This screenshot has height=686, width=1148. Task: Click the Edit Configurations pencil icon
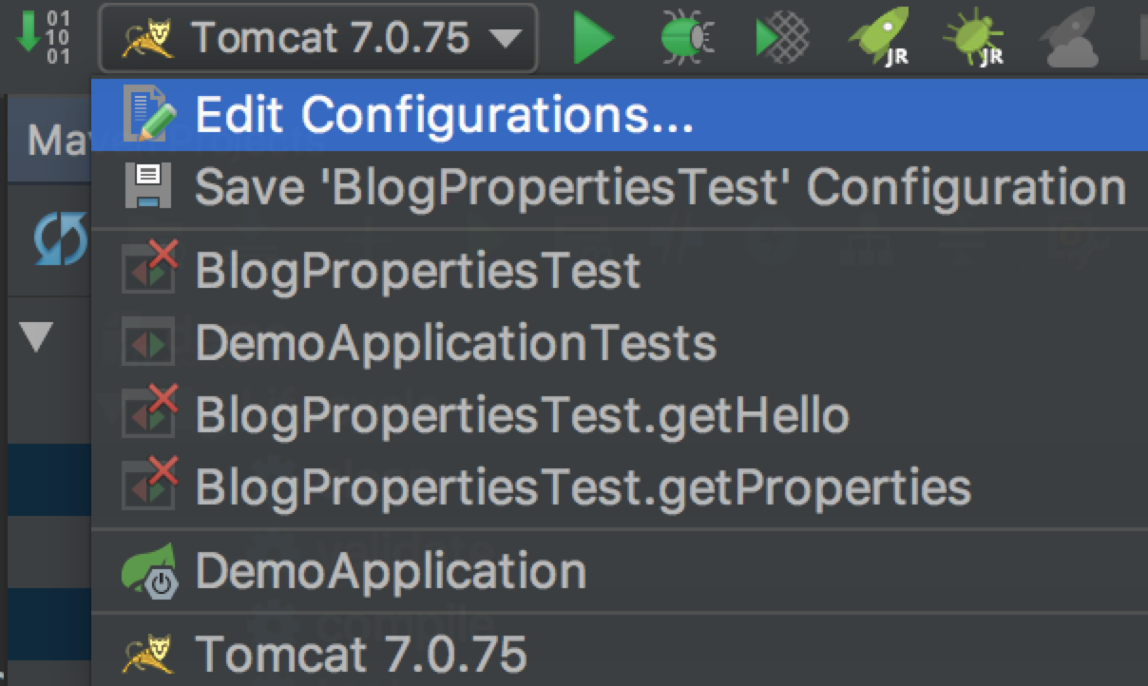coord(149,116)
